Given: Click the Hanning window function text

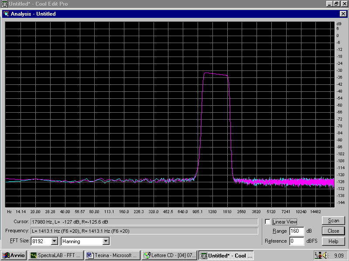Looking at the screenshot, I should tap(71, 241).
